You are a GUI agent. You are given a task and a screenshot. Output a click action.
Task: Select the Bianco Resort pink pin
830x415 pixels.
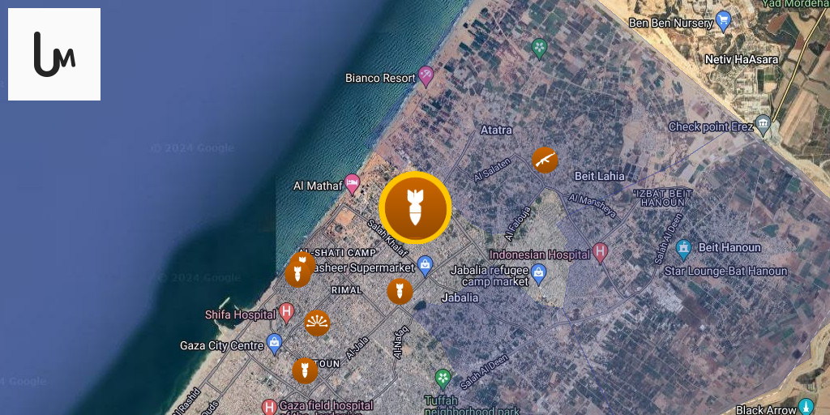pyautogui.click(x=426, y=77)
